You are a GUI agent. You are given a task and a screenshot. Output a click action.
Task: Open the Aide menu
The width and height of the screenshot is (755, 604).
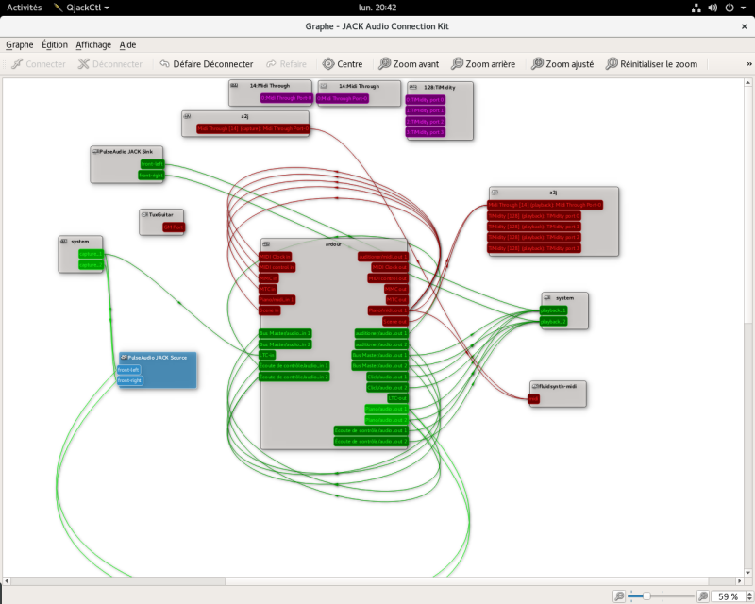coord(127,44)
